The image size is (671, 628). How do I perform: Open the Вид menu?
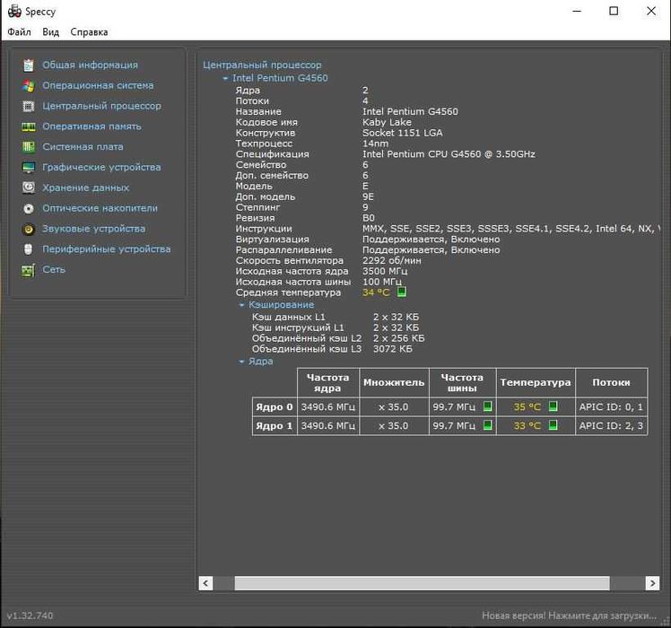point(50,32)
